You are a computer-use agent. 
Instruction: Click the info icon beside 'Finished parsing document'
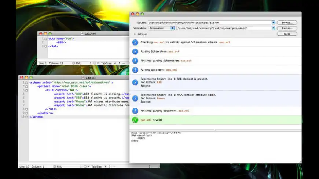[x=135, y=111]
